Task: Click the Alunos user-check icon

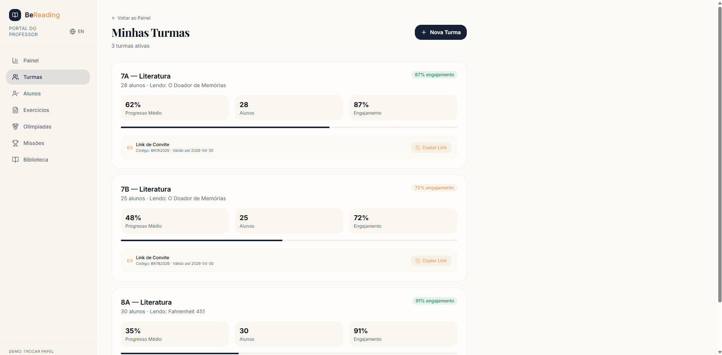Action: click(x=15, y=94)
